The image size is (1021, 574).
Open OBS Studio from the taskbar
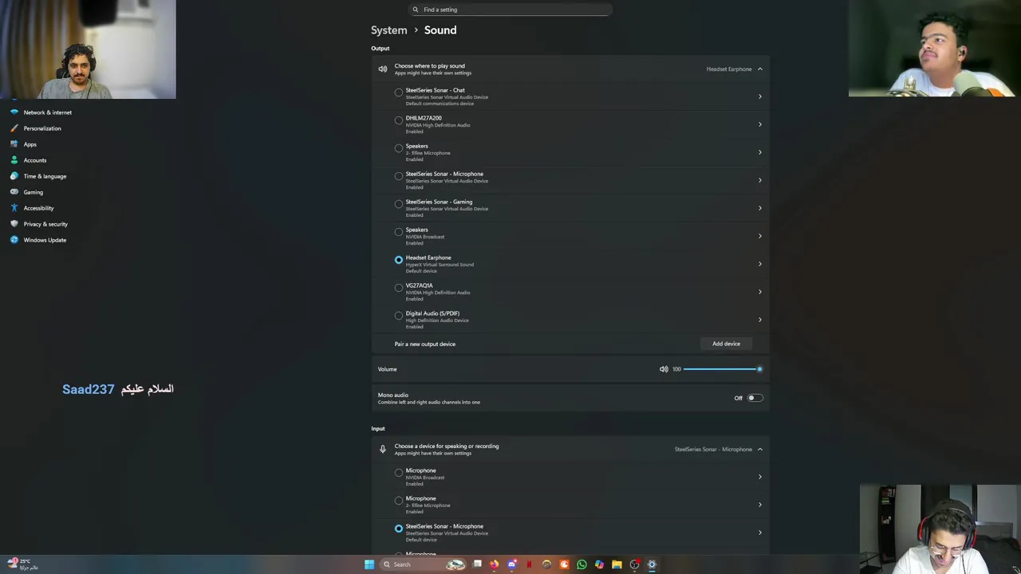[x=634, y=564]
